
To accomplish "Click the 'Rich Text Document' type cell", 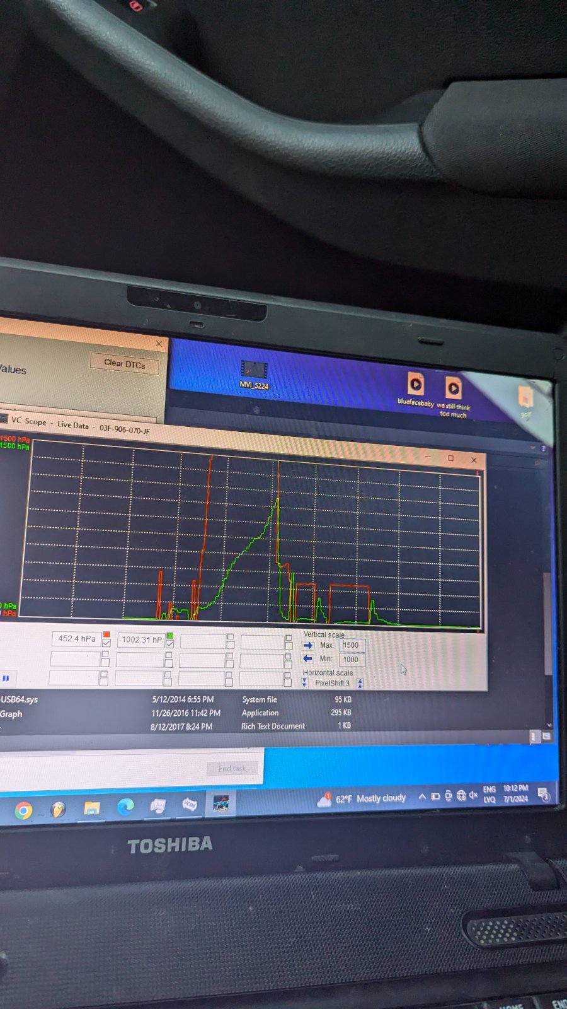I will [273, 726].
